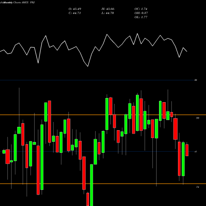Select the low value 'L: 44.70'
This screenshot has height=206, width=206.
click(108, 13)
